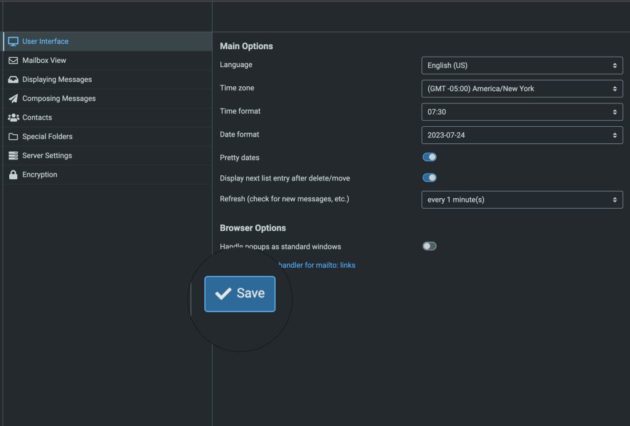Go to Server Settings section
Viewport: 630px width, 426px height.
47,156
